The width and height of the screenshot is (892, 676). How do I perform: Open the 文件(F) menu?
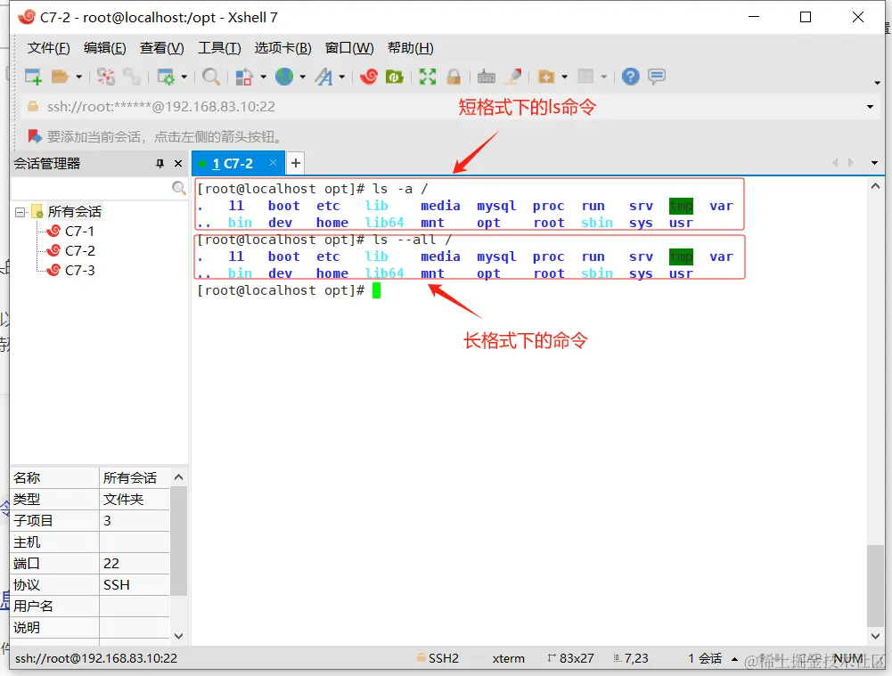(x=48, y=48)
